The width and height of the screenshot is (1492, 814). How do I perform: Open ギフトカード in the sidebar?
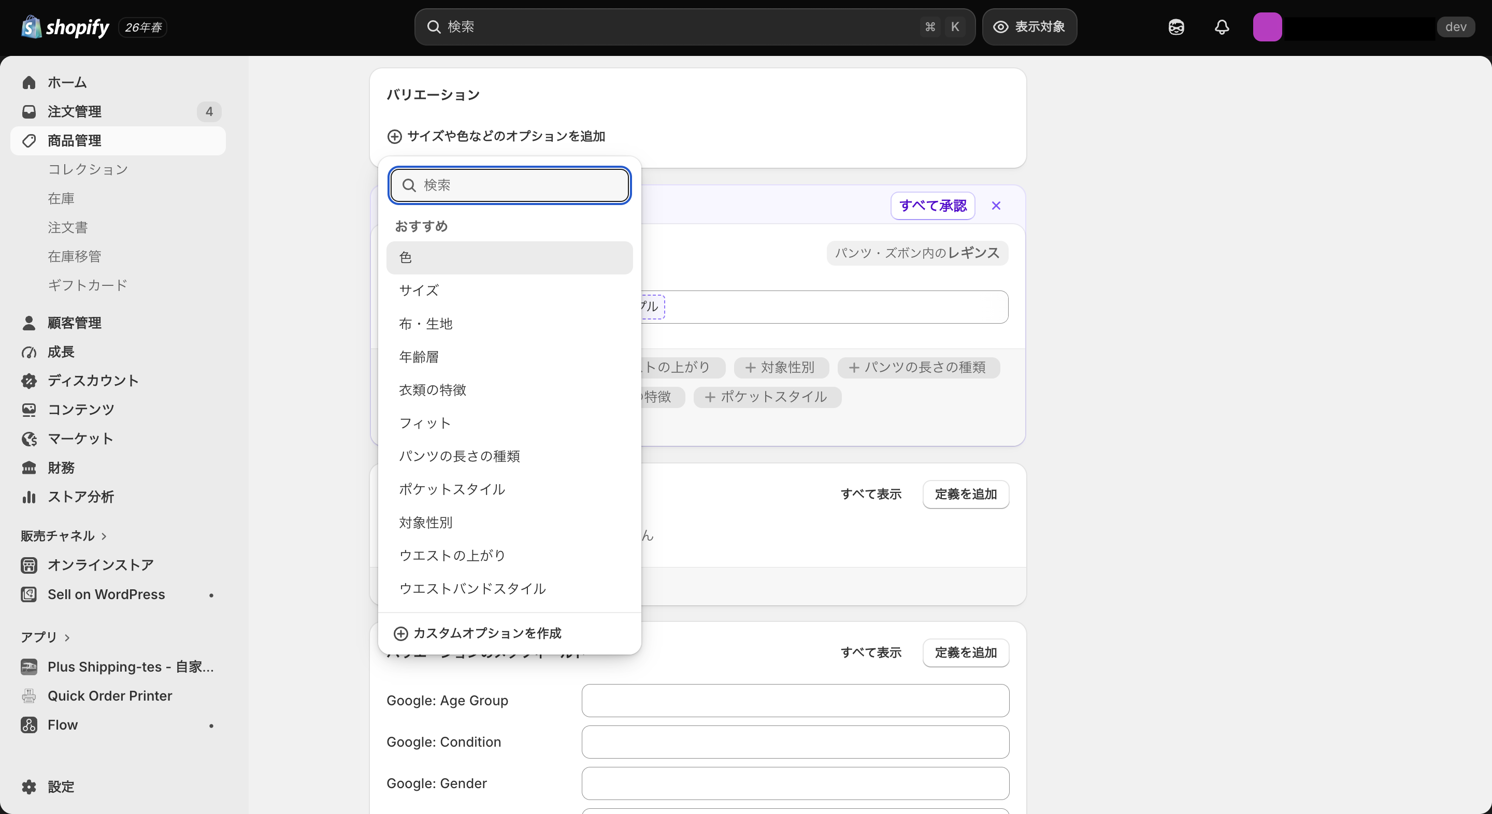87,285
